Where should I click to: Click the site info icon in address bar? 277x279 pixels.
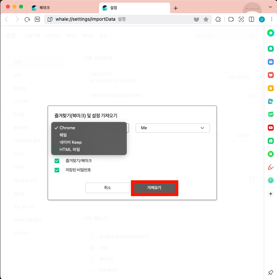pyautogui.click(x=50, y=19)
